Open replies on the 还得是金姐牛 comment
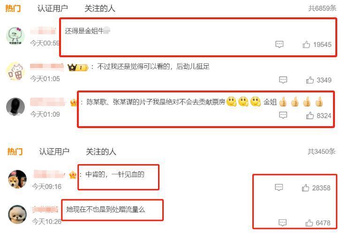 [280, 44]
